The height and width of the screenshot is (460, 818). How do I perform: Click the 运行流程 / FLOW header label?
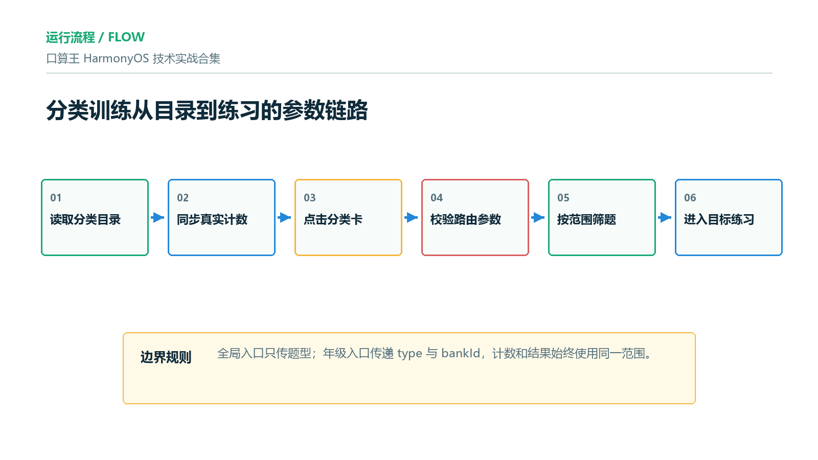pos(95,37)
